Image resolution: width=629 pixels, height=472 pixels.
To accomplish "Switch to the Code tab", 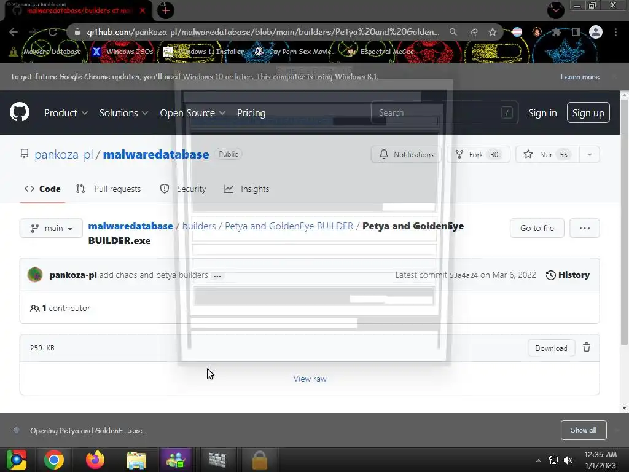I will coord(42,189).
